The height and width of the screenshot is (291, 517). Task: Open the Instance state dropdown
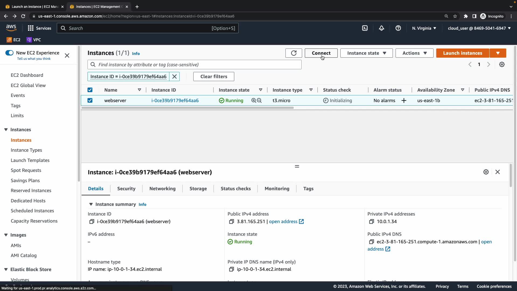[366, 53]
